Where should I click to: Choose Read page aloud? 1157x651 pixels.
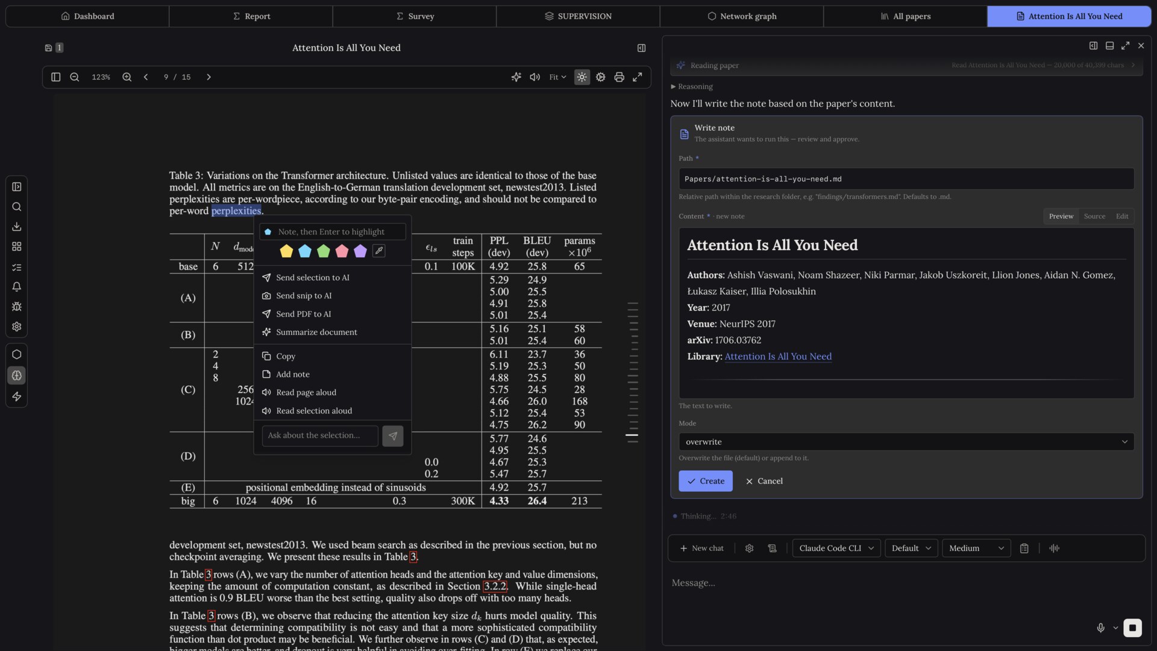(x=333, y=392)
